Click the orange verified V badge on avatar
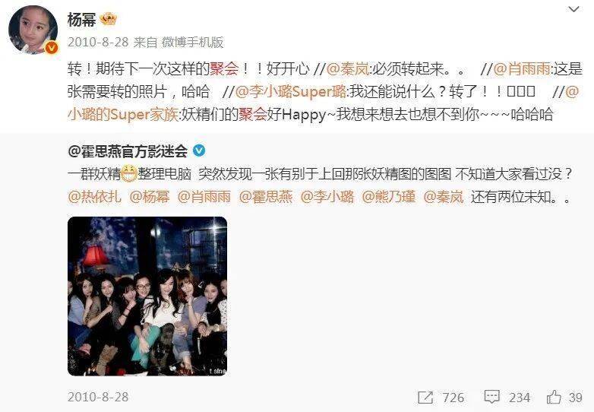The height and width of the screenshot is (412, 594). click(52, 48)
